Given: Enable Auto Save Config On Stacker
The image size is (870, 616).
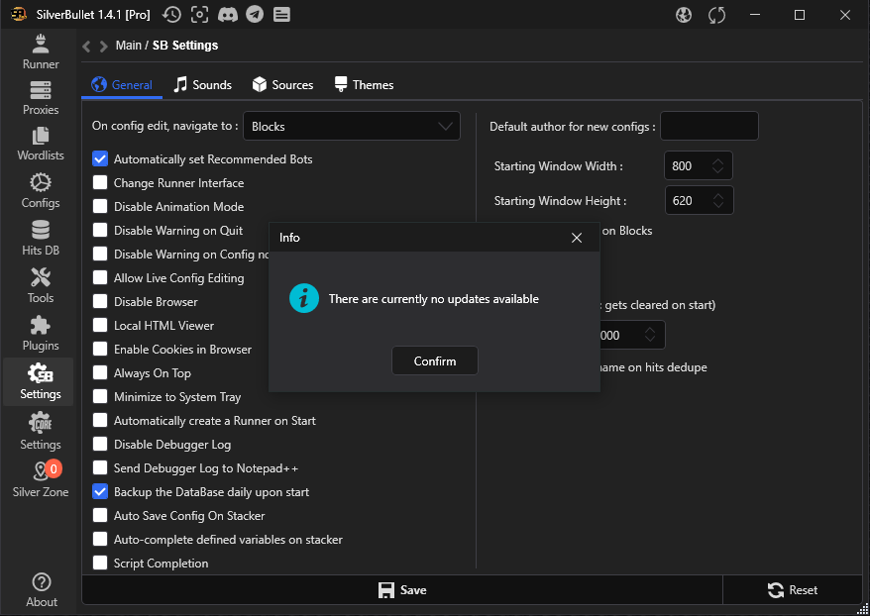Looking at the screenshot, I should 100,516.
